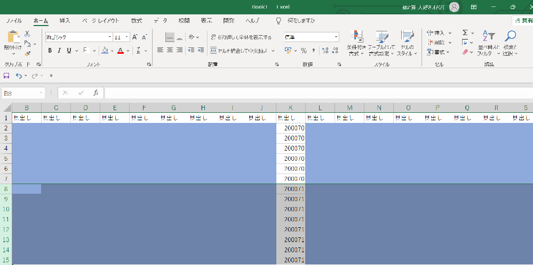Click inside the formula bar

(319, 93)
